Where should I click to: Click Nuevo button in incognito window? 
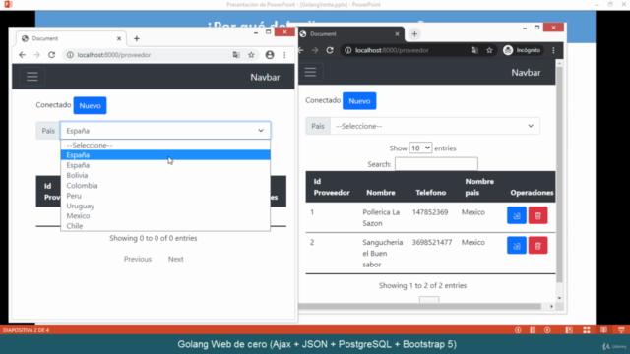[x=359, y=101]
